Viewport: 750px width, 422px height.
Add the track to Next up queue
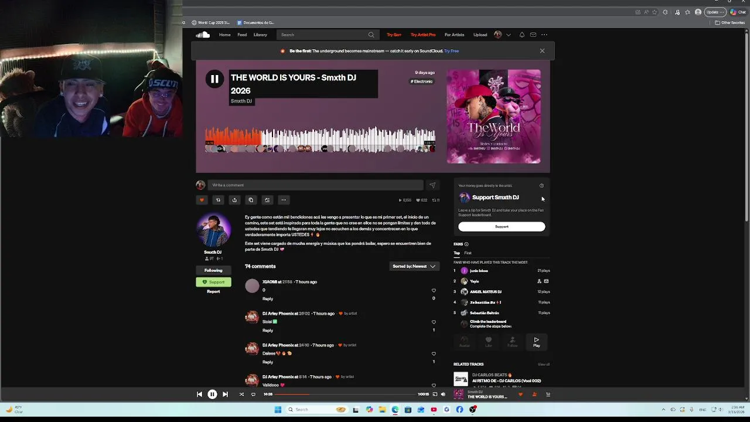click(267, 200)
